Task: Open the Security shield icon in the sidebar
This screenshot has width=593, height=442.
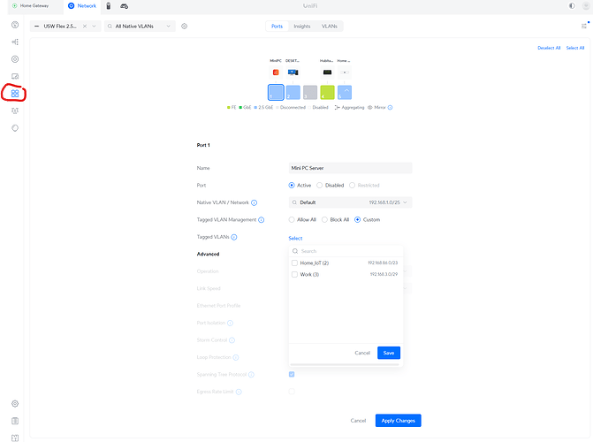Action: [x=15, y=127]
